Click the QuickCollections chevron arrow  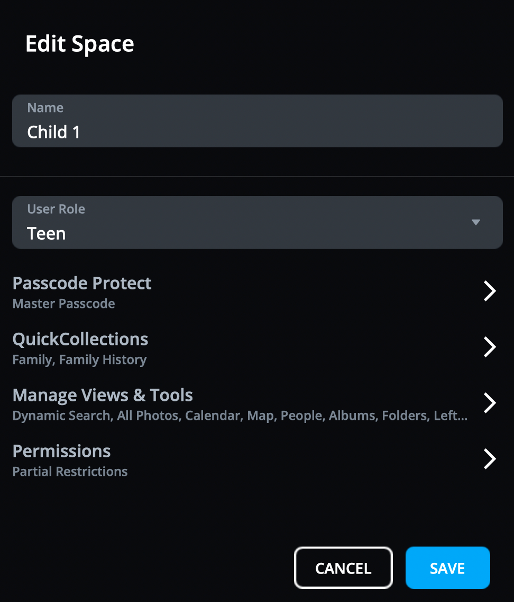(x=490, y=347)
